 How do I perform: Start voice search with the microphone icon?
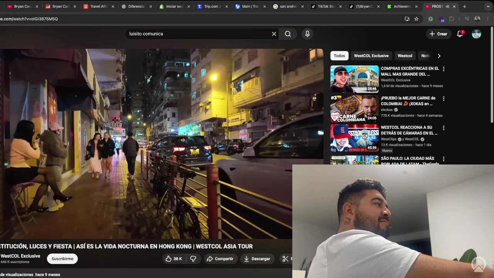click(x=307, y=34)
